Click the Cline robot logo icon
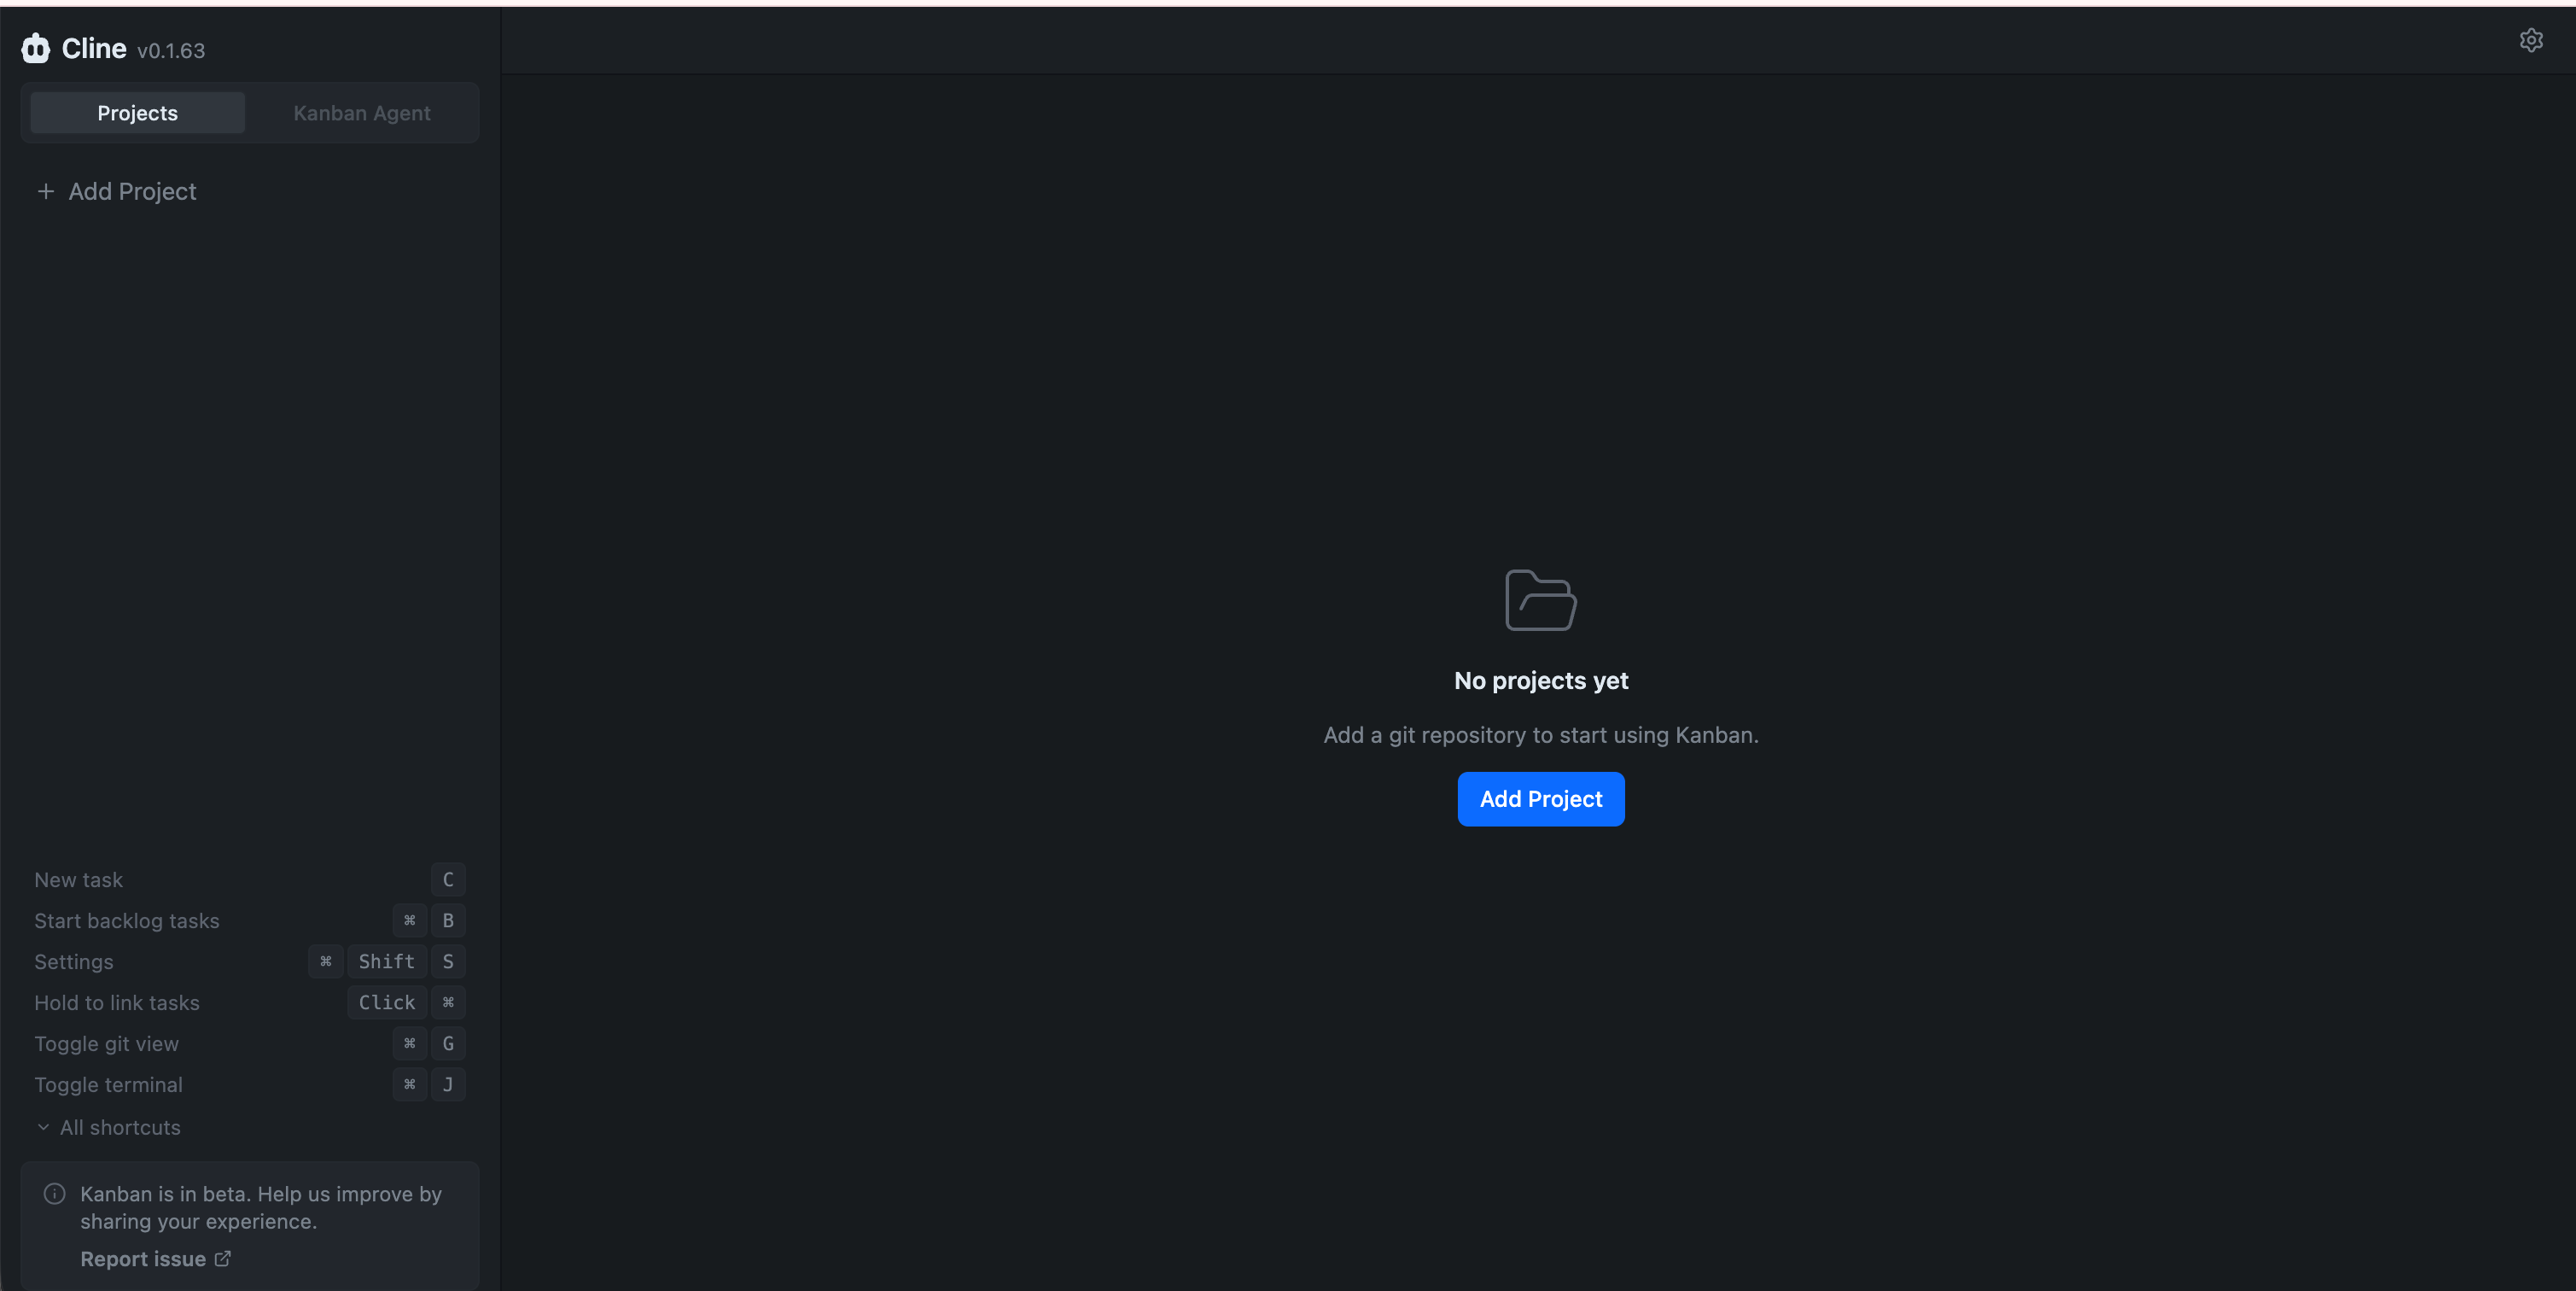 (x=36, y=48)
